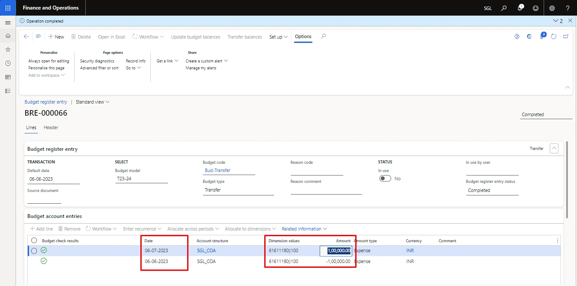Screen dimensions: 577x286
Task: Click Personalise this page
Action: pyautogui.click(x=46, y=68)
